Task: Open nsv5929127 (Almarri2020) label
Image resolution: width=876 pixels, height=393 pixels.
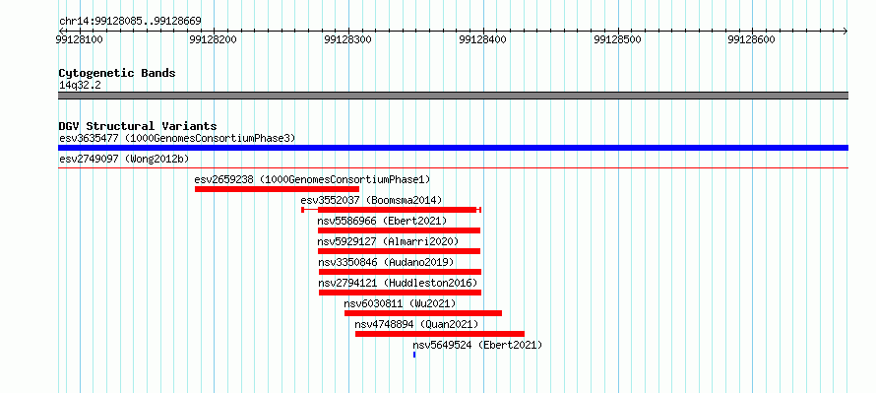Action: (388, 241)
